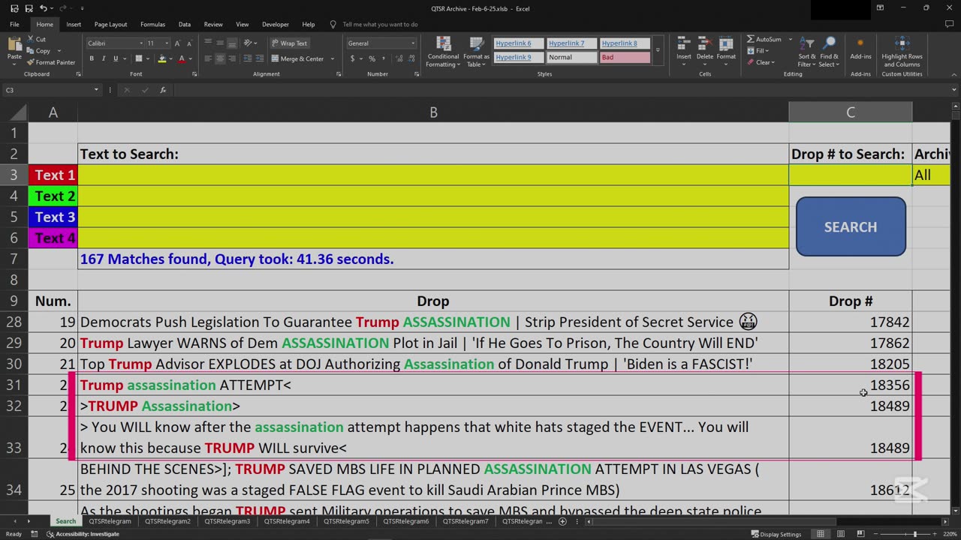Apply the Fill Color bucket

[161, 58]
